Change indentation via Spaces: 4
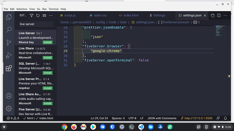 click(118, 118)
